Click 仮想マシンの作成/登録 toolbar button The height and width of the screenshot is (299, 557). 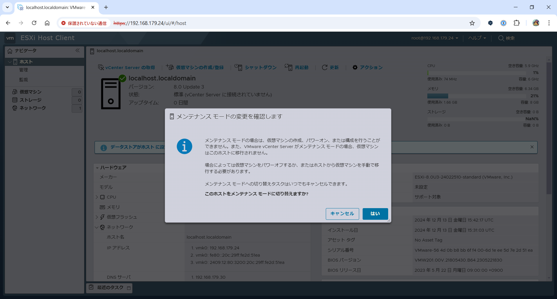pos(195,67)
